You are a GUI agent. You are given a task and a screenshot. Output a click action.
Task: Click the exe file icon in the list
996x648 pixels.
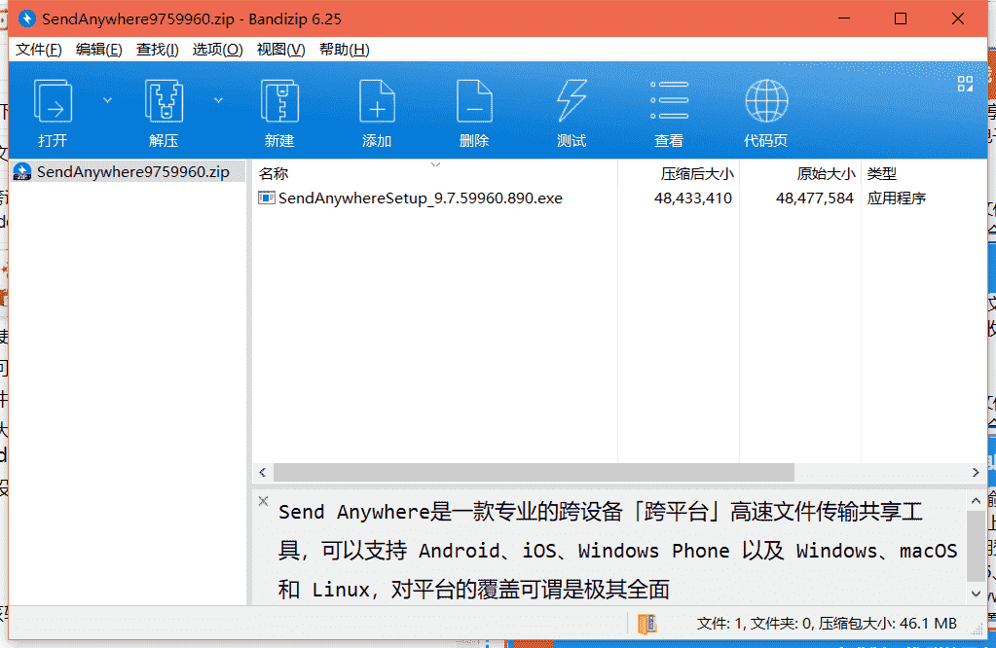[266, 198]
